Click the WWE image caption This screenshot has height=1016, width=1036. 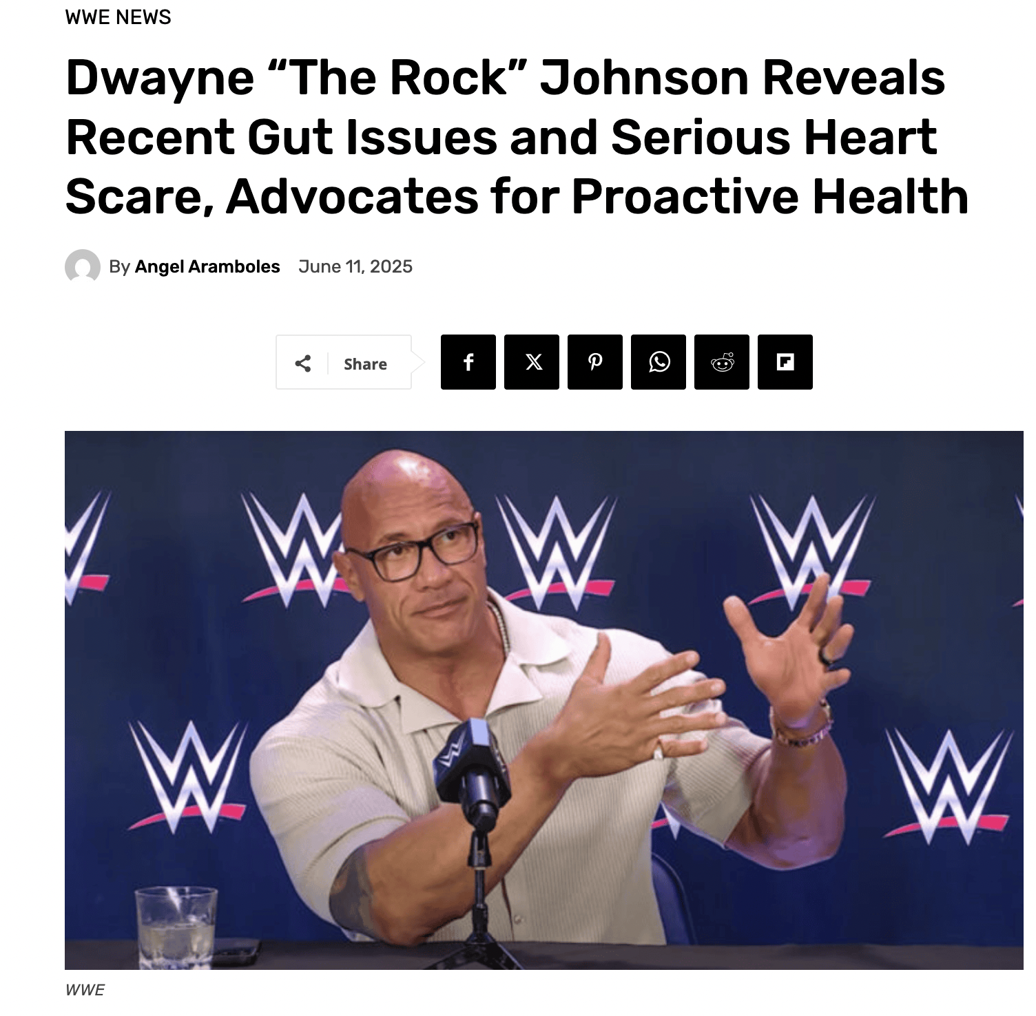pos(85,990)
